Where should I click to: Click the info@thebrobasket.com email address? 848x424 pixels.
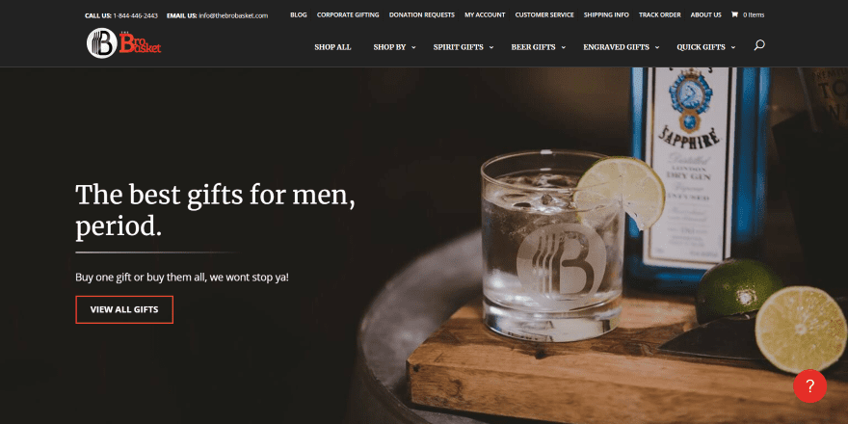233,15
